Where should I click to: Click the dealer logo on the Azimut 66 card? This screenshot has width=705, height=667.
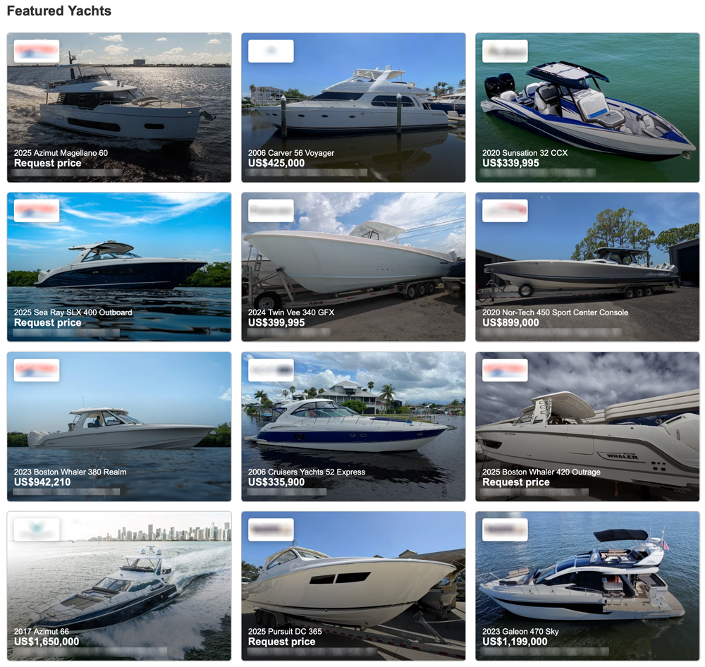[37, 530]
